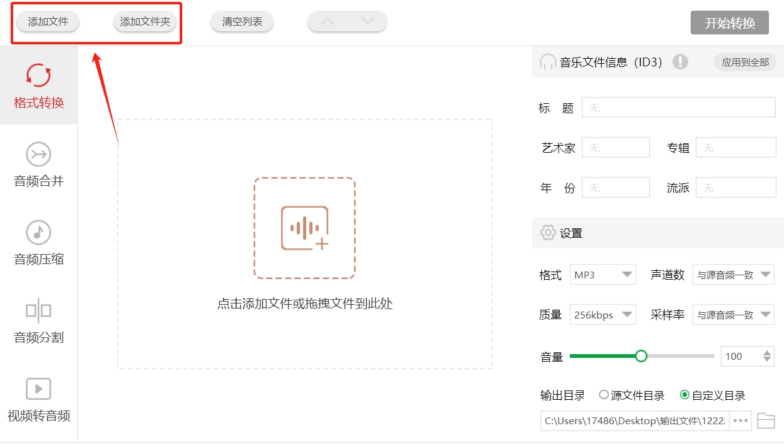Expand the 采样率 dropdown
The height and width of the screenshot is (448, 784).
(733, 315)
